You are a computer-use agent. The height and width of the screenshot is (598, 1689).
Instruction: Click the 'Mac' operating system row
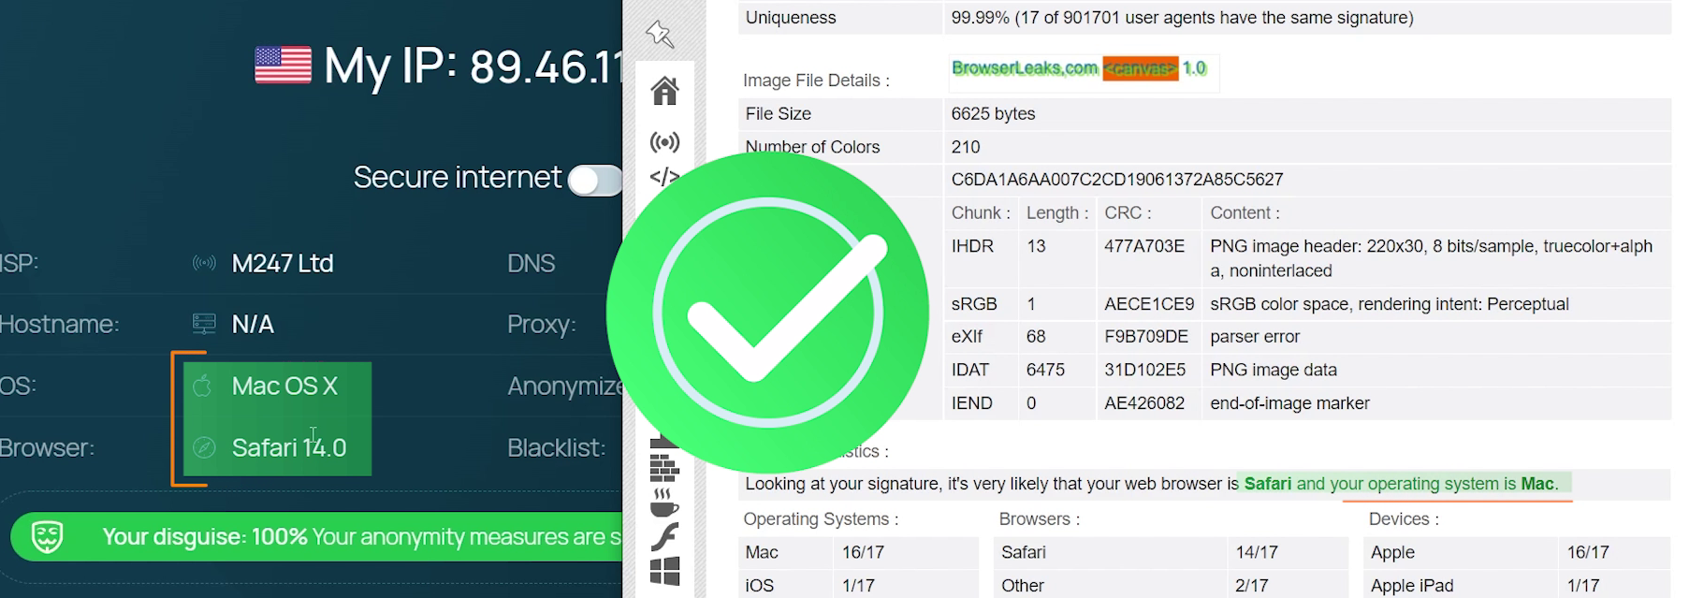pos(858,552)
